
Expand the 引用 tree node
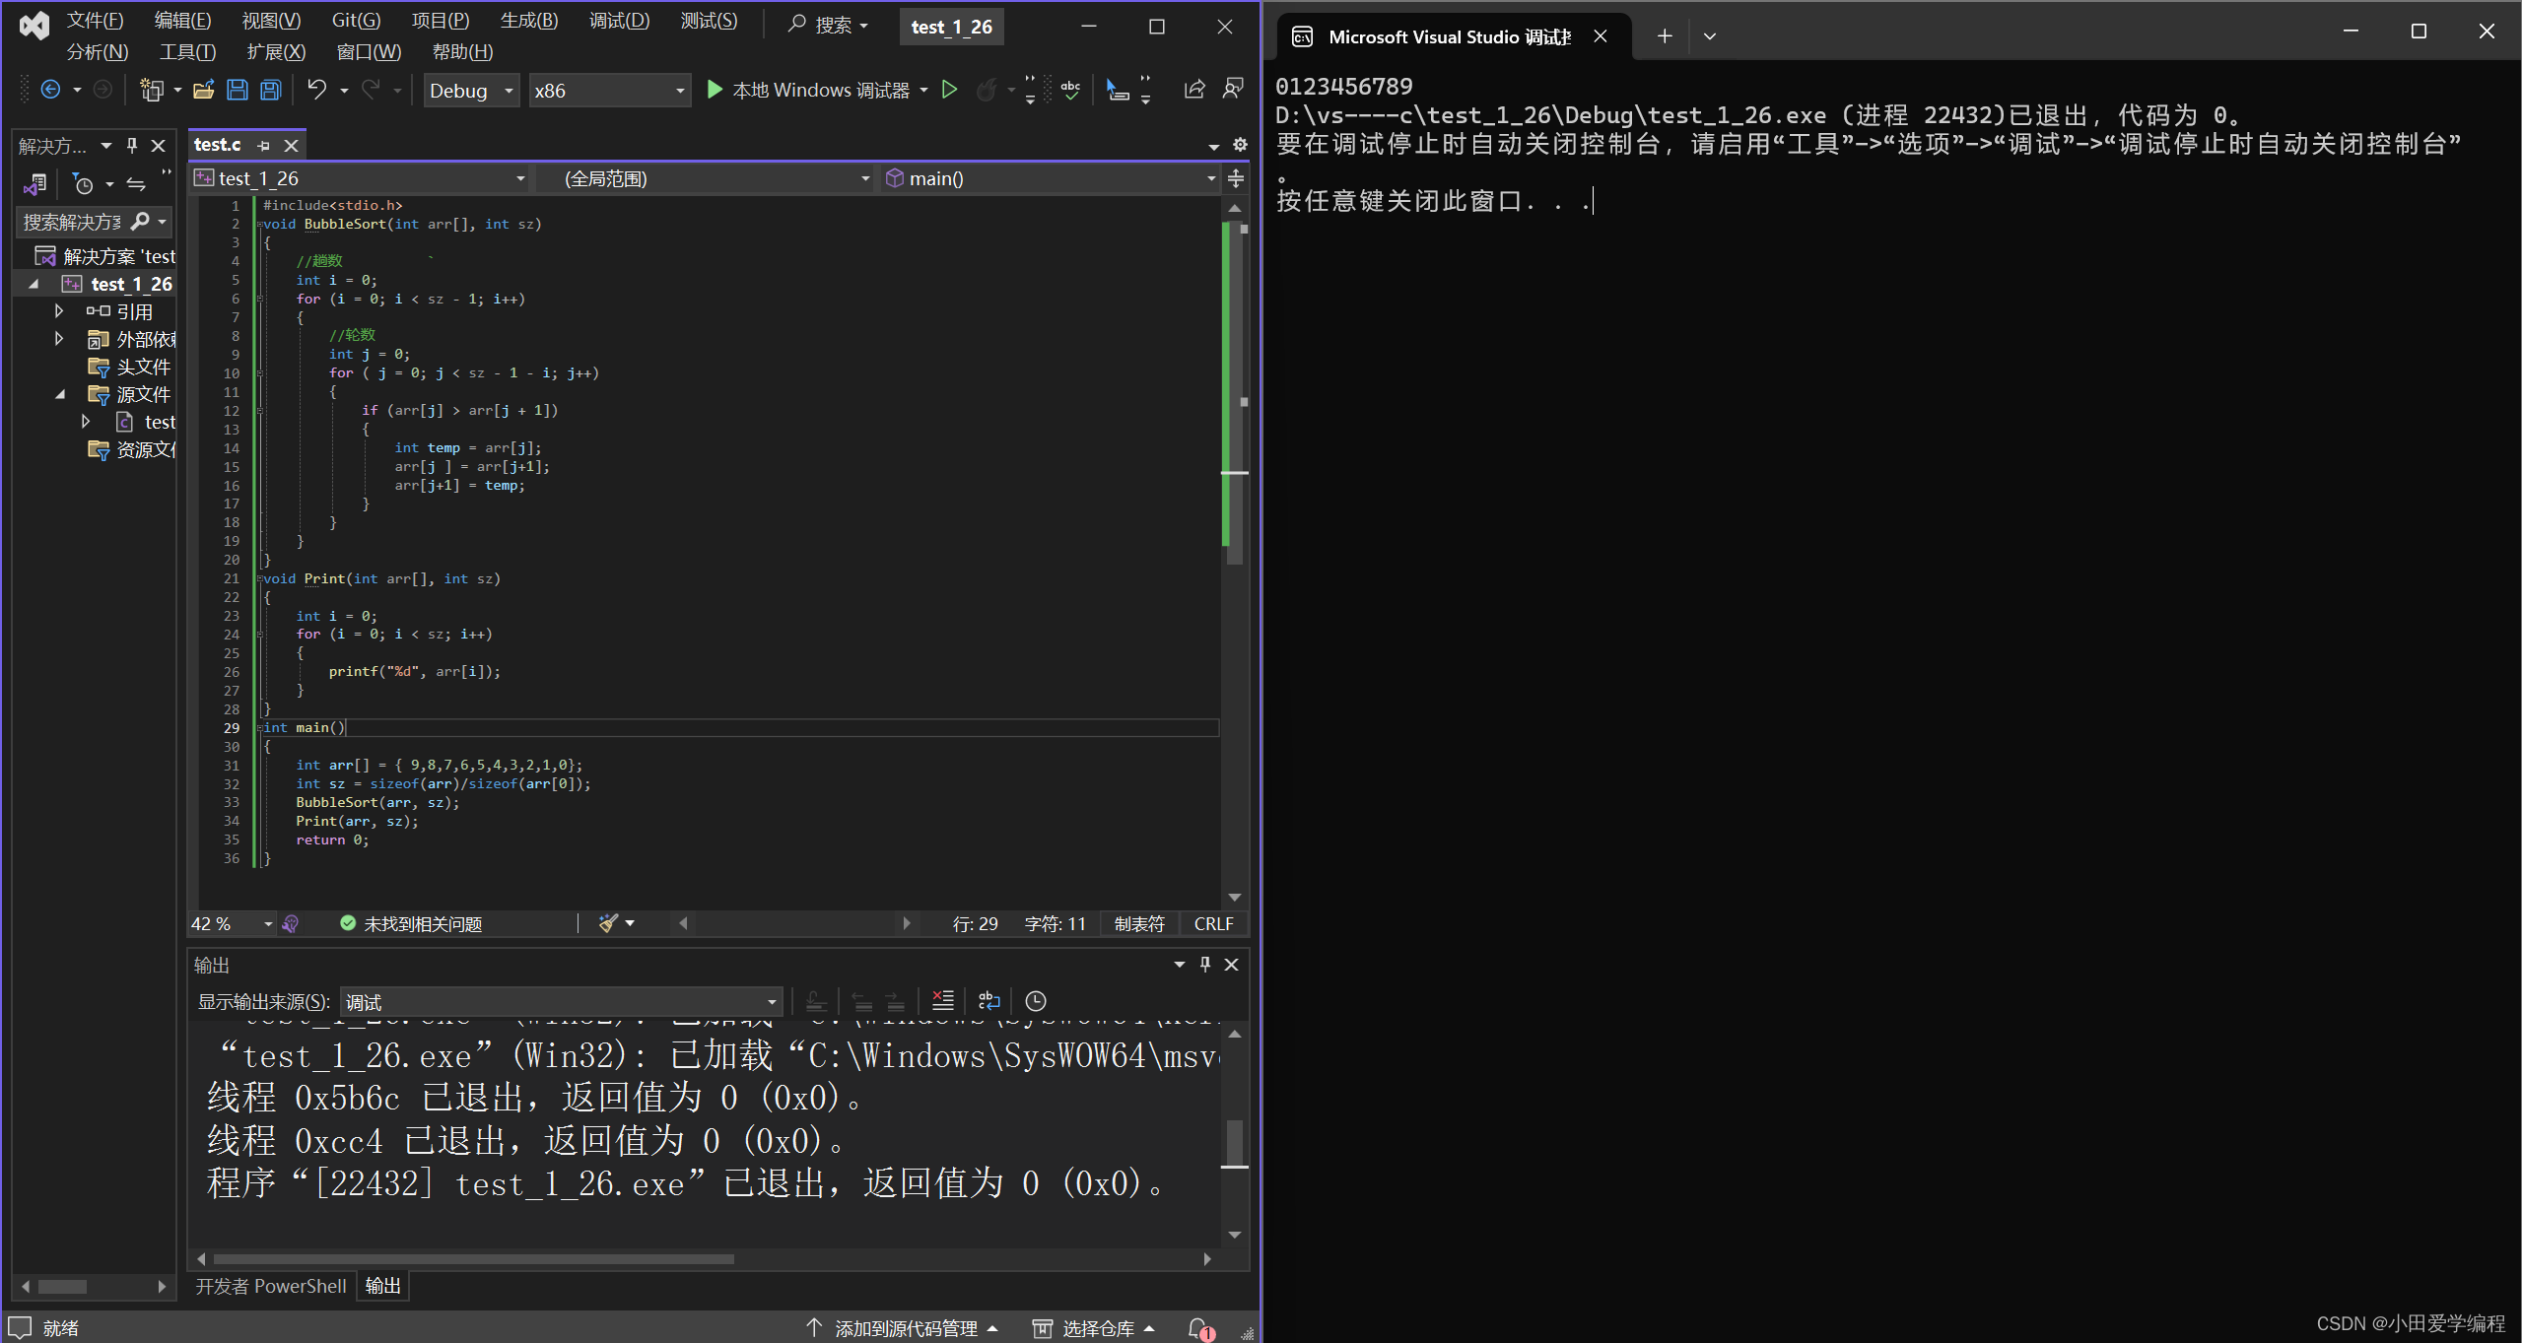point(59,311)
